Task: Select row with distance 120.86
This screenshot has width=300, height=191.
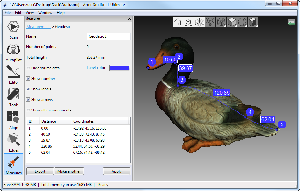Action: coord(78,146)
